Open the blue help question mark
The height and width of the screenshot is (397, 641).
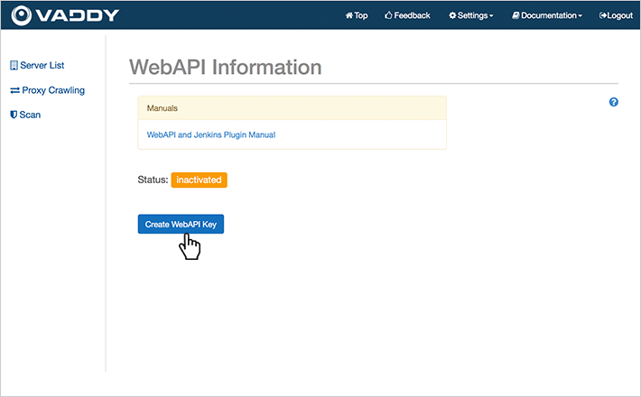pos(614,102)
